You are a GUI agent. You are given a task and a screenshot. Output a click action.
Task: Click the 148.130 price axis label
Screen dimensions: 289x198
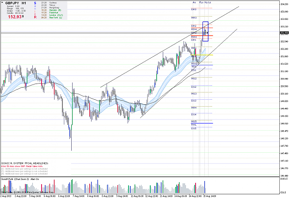[x=284, y=138]
